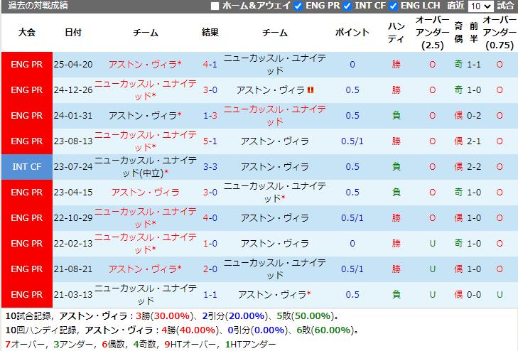Click the 過去の対戦成績 section title
The height and width of the screenshot is (351, 518).
pyautogui.click(x=38, y=6)
